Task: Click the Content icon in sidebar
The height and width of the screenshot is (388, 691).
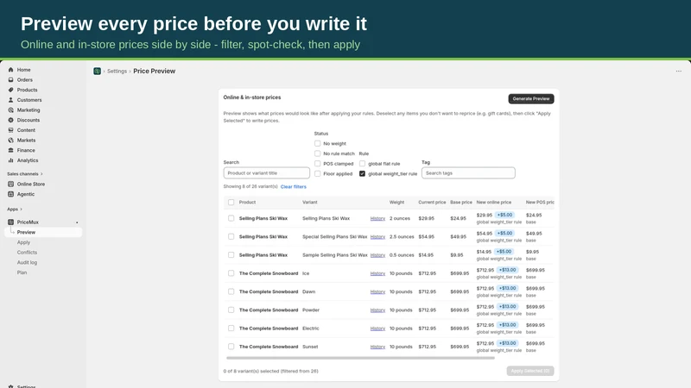Action: tap(11, 130)
